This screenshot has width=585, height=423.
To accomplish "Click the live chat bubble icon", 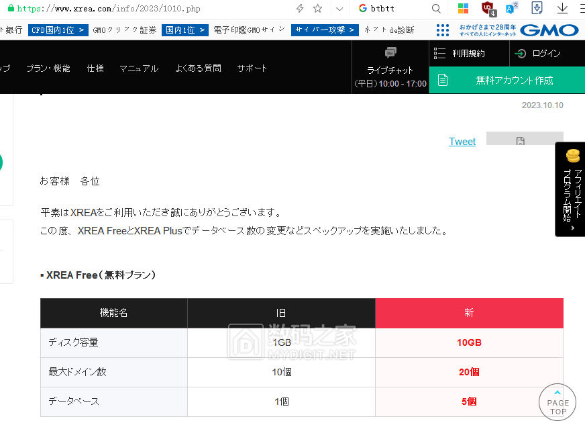I will (x=390, y=52).
